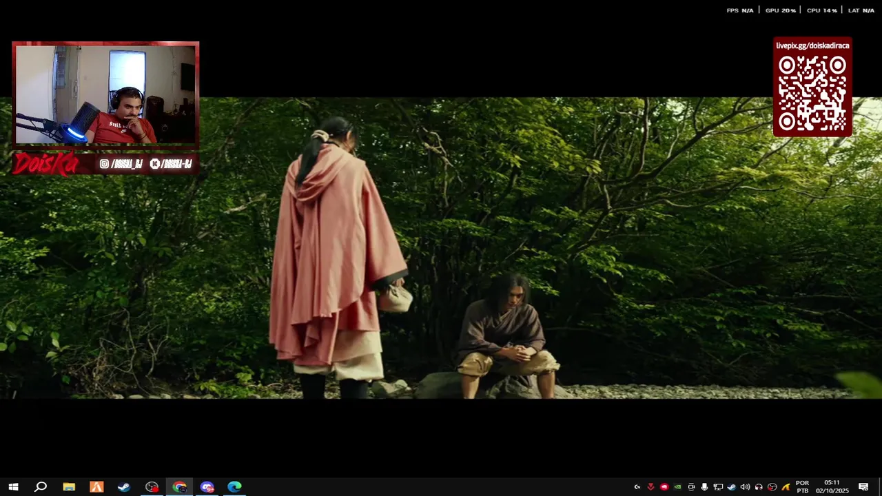Click the GPU 20% overlay reading
The image size is (882, 496).
[781, 10]
